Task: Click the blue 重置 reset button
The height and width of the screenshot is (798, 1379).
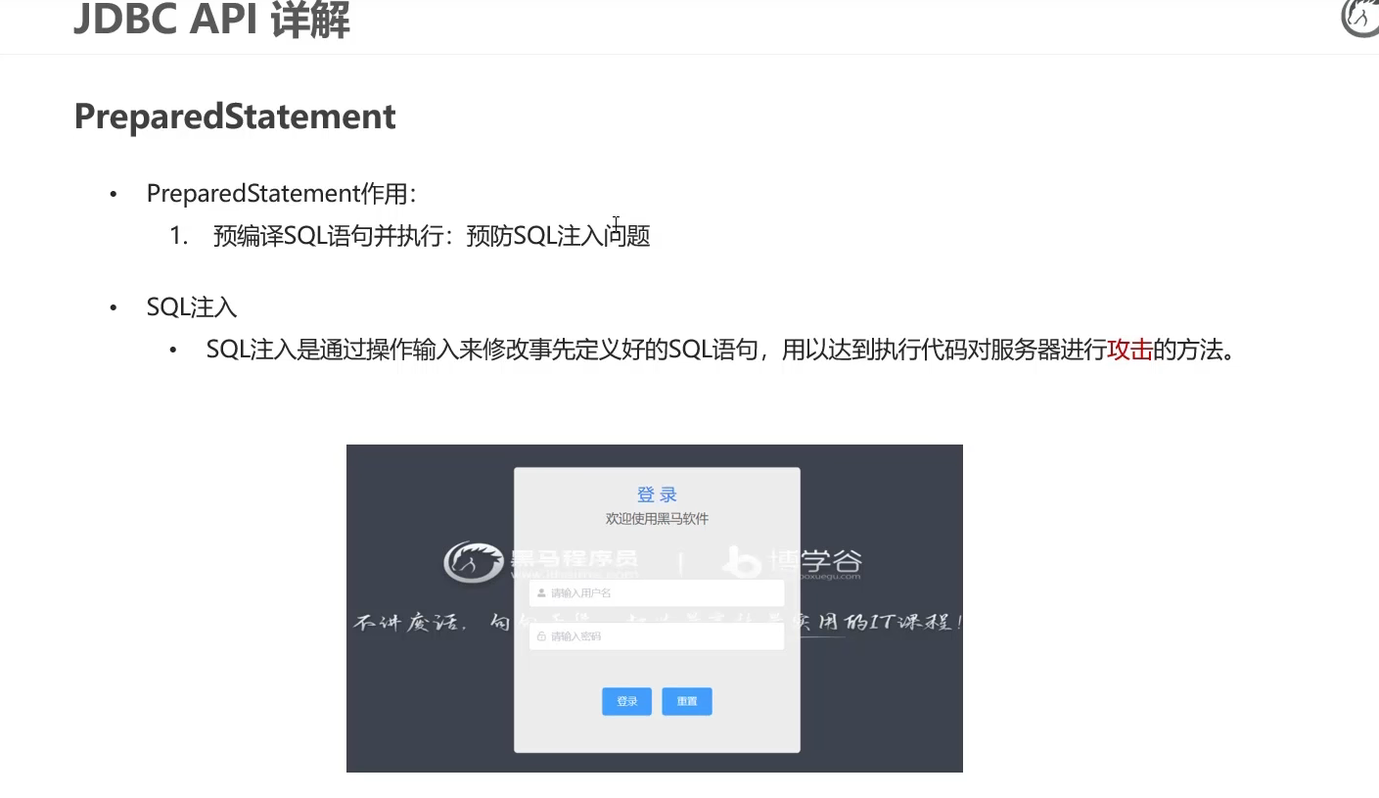Action: pos(687,701)
